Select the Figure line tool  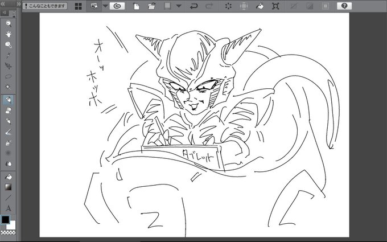point(9,198)
